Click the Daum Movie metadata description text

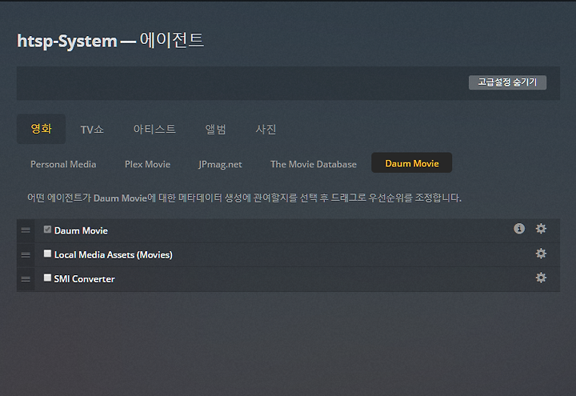244,198
